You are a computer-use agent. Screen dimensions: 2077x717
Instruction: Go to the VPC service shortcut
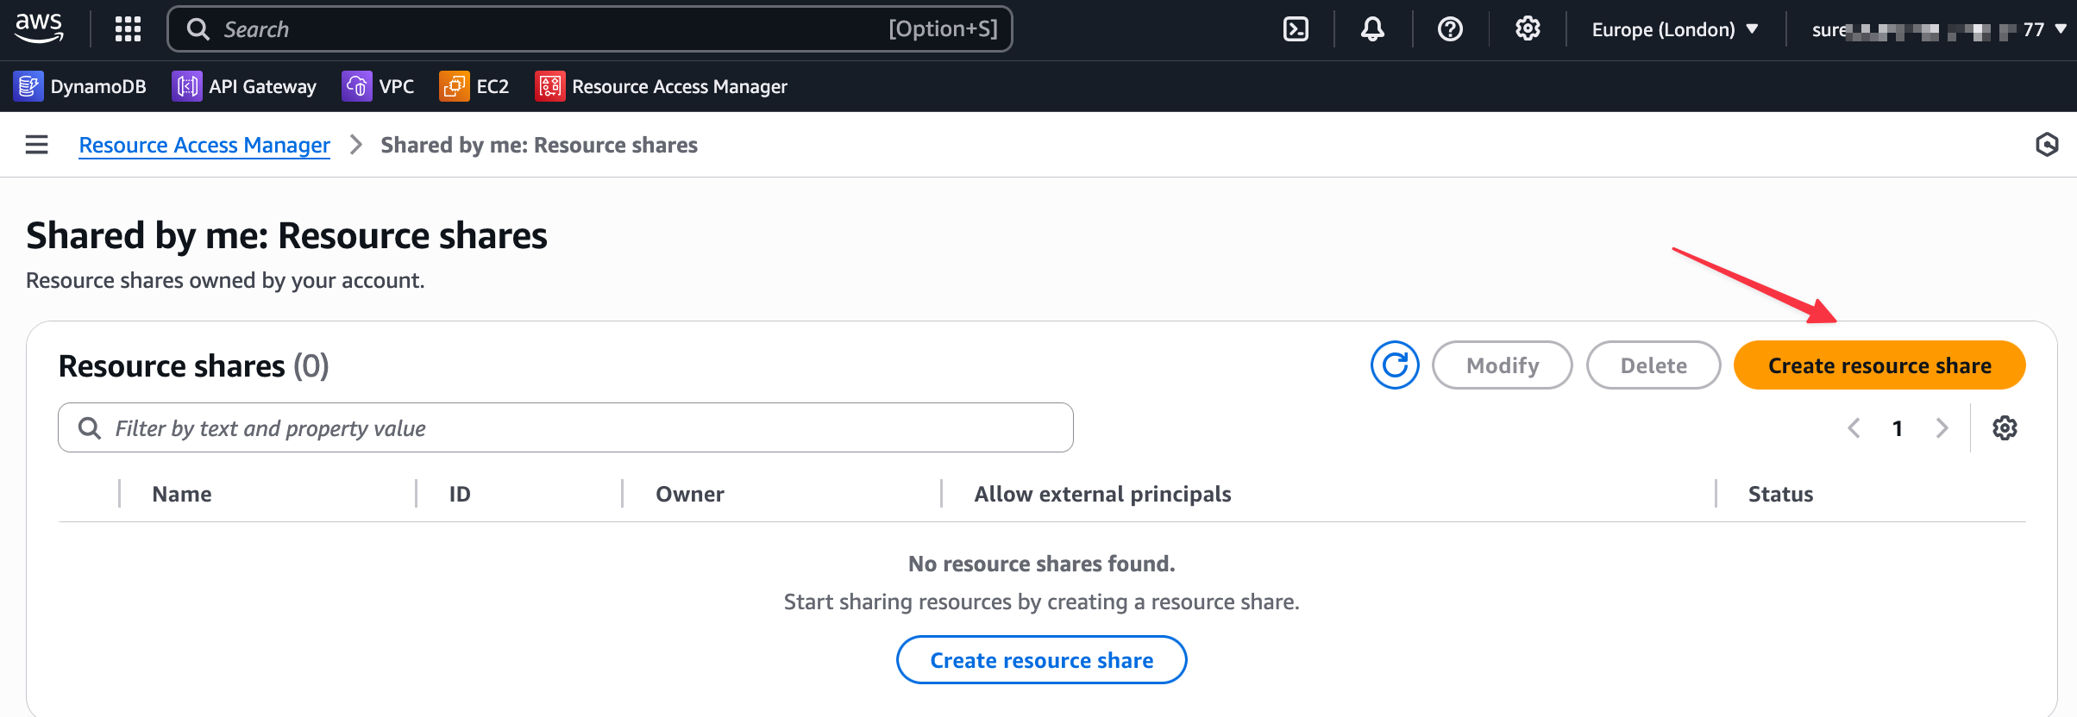click(378, 86)
